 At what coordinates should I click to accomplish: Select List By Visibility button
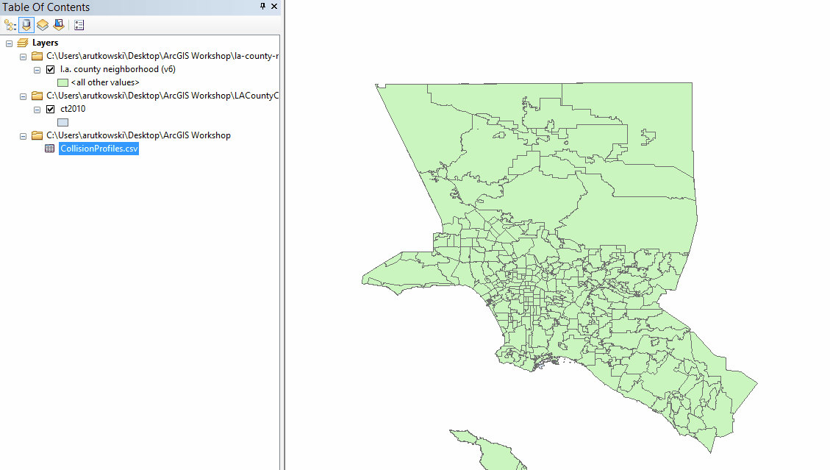(x=43, y=25)
